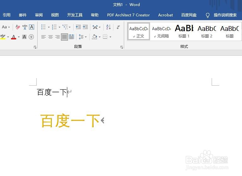This screenshot has height=176, width=242.
Task: Decrease paragraph indent
Action: point(78,27)
